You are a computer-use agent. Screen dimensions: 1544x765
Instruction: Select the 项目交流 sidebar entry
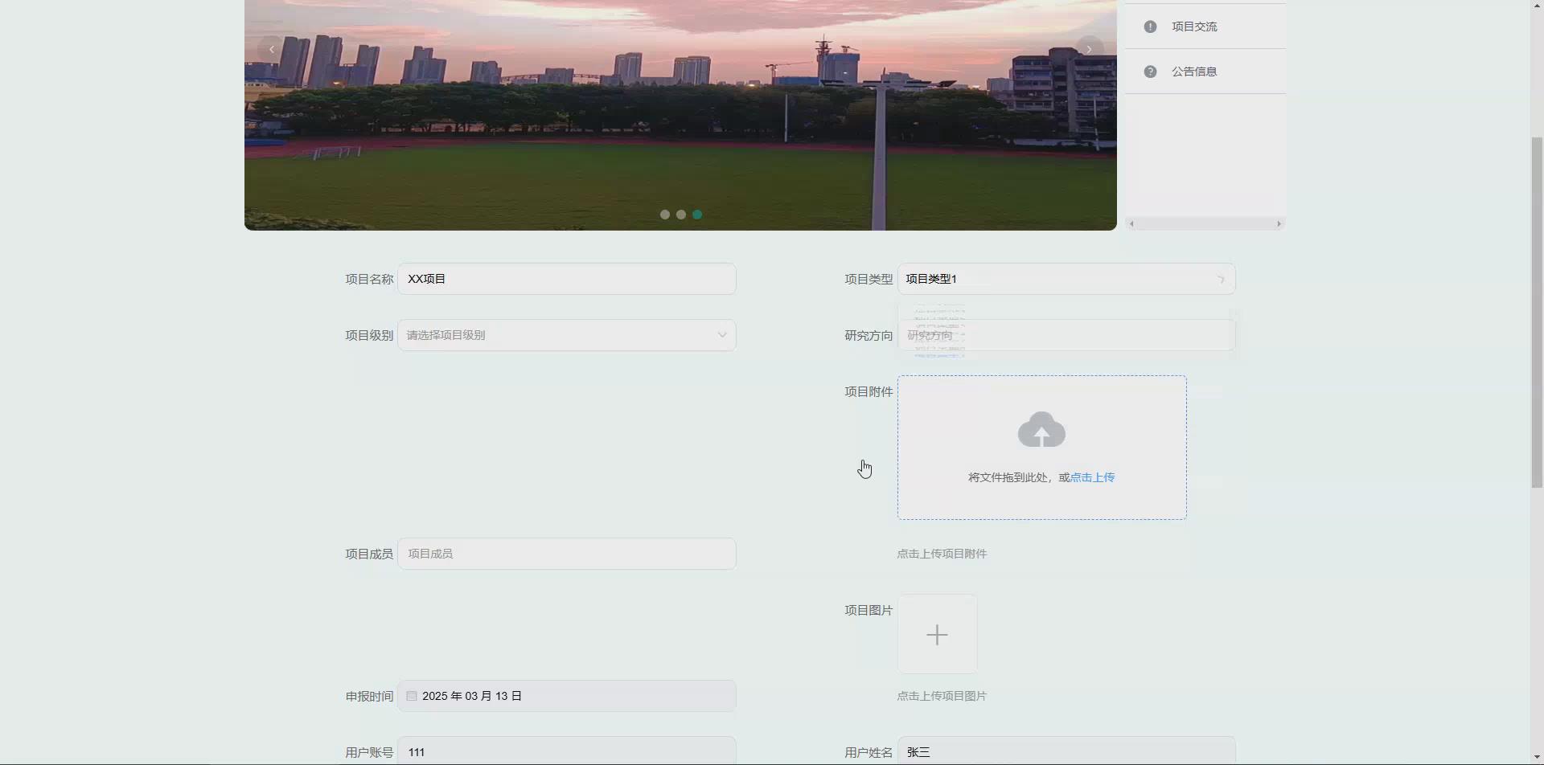1193,27
